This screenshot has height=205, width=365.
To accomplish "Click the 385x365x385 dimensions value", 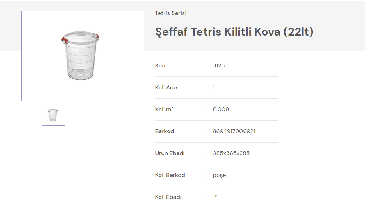I will click(x=231, y=153).
